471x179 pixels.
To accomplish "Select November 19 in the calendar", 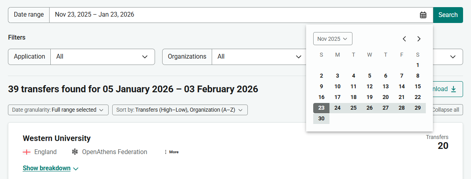I will click(370, 97).
